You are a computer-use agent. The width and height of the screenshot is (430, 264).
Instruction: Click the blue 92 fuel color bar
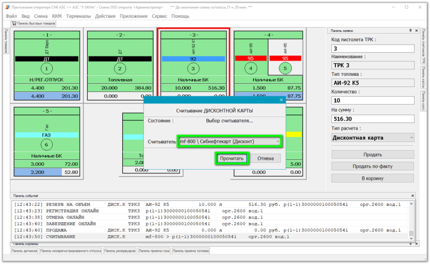click(x=193, y=59)
